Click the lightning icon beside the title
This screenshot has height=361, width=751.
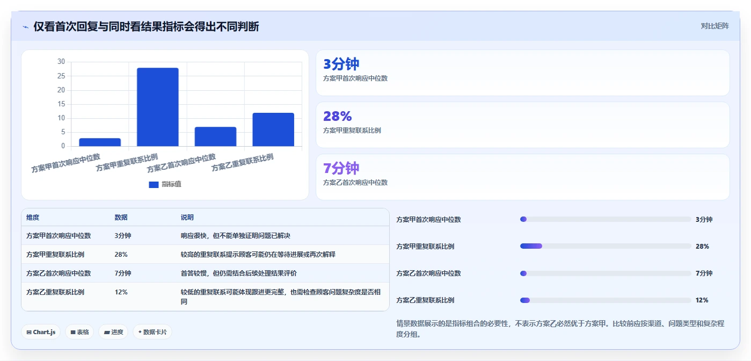point(26,27)
